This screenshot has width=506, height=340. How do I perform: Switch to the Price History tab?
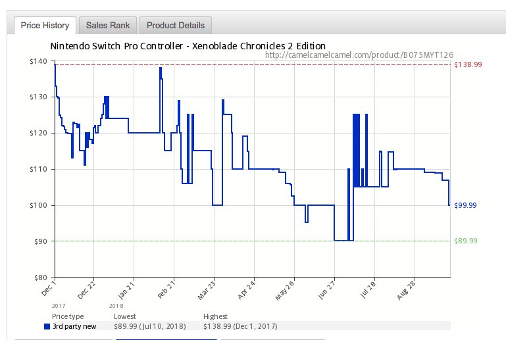tap(45, 26)
